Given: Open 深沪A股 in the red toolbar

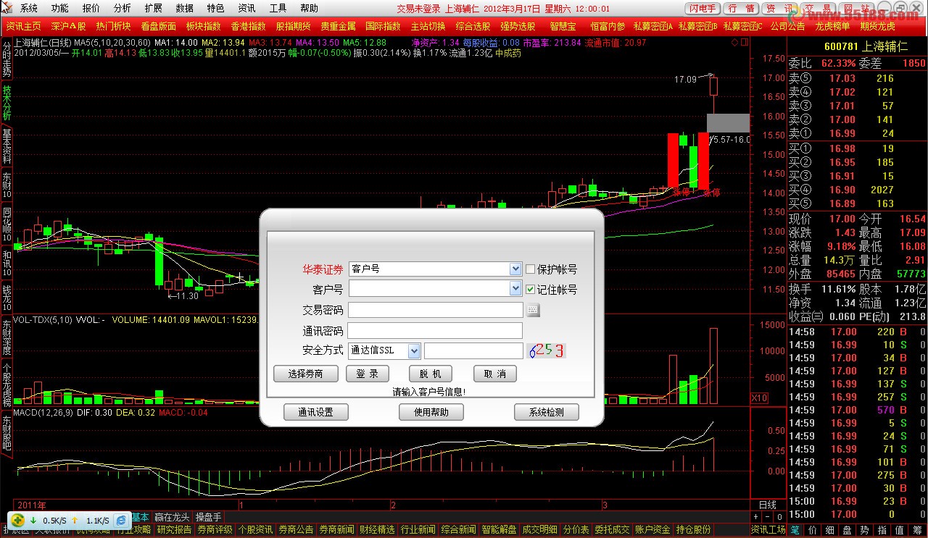Looking at the screenshot, I should click(x=68, y=26).
